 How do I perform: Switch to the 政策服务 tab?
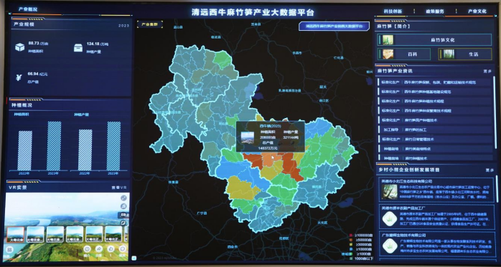coord(434,11)
